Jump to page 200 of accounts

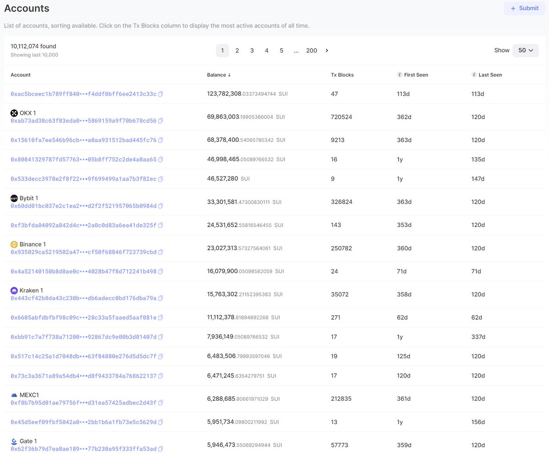tap(311, 51)
